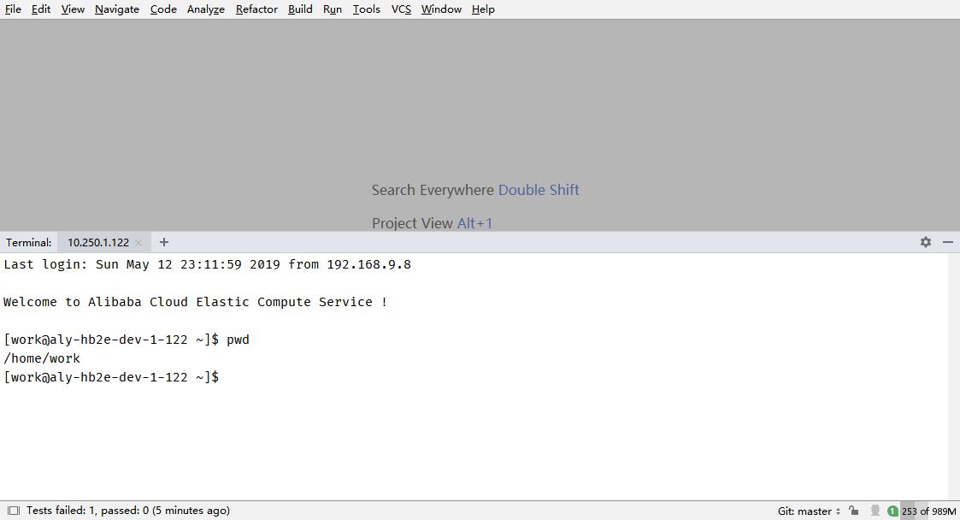Open the code inspection profile Hector icon
This screenshot has width=960, height=520.
point(875,511)
